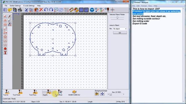186x104 pixels.
Task: Click the Selected Object Rotate slider
Action: 117,18
